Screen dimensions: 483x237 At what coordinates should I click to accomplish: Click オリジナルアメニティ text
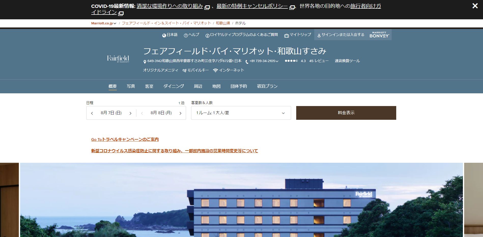click(x=161, y=70)
